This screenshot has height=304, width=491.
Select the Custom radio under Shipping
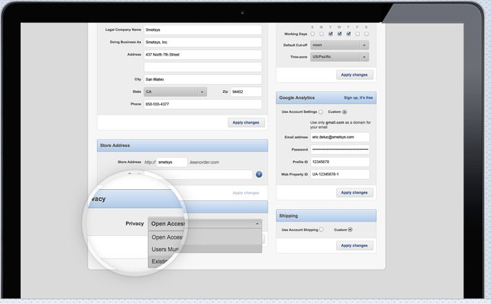coord(350,230)
